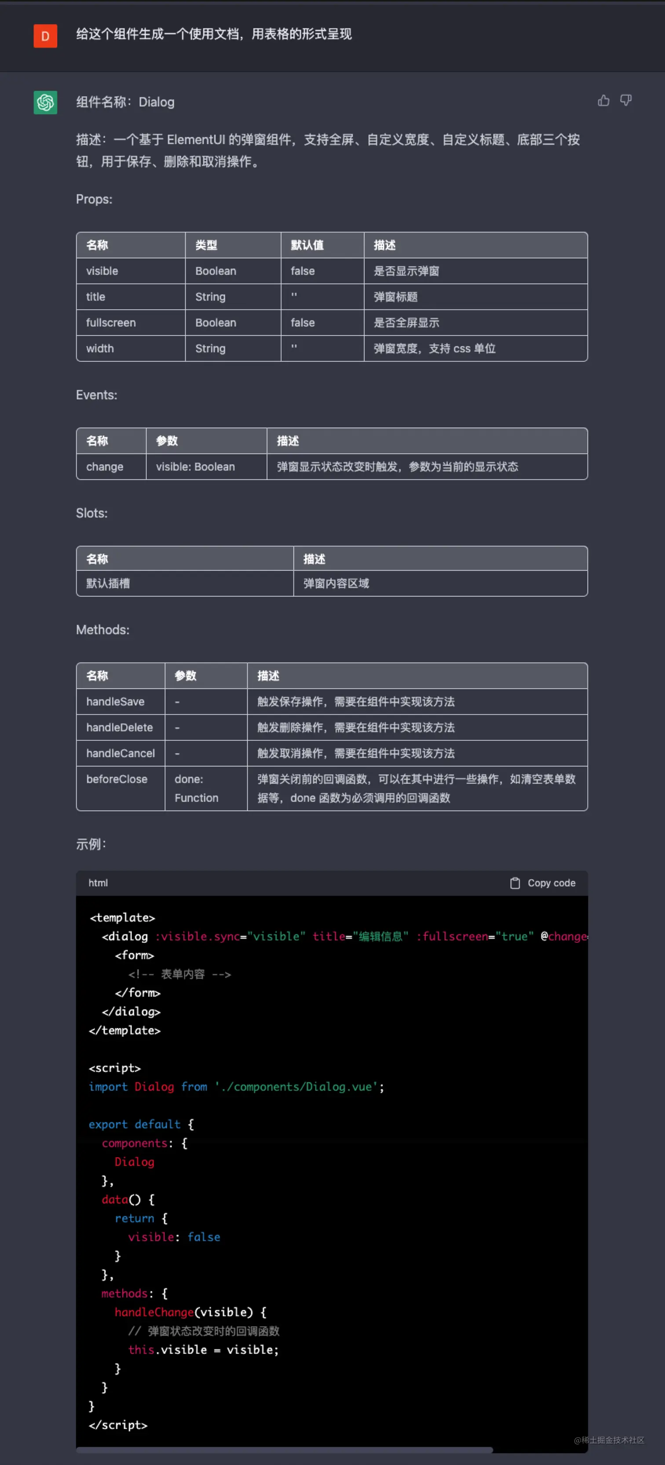Click handleDelete description '触发删除操作' cell
Viewport: 665px width, 1465px height.
point(417,727)
